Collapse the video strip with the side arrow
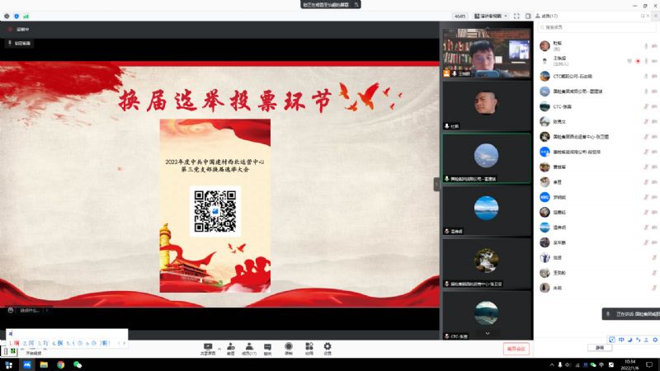Screen dimensions: 660x371 [437, 185]
